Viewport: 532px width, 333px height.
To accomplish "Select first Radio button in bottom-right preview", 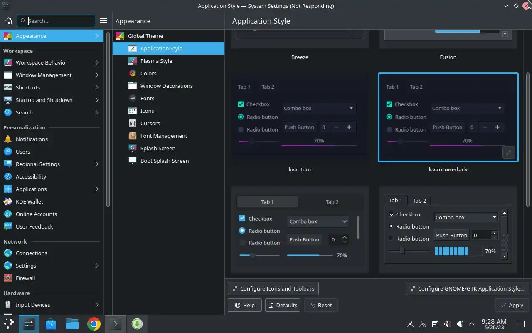I will [x=391, y=226].
